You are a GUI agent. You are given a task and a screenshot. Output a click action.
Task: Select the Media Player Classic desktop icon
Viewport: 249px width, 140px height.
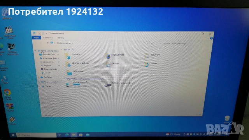click(9, 32)
